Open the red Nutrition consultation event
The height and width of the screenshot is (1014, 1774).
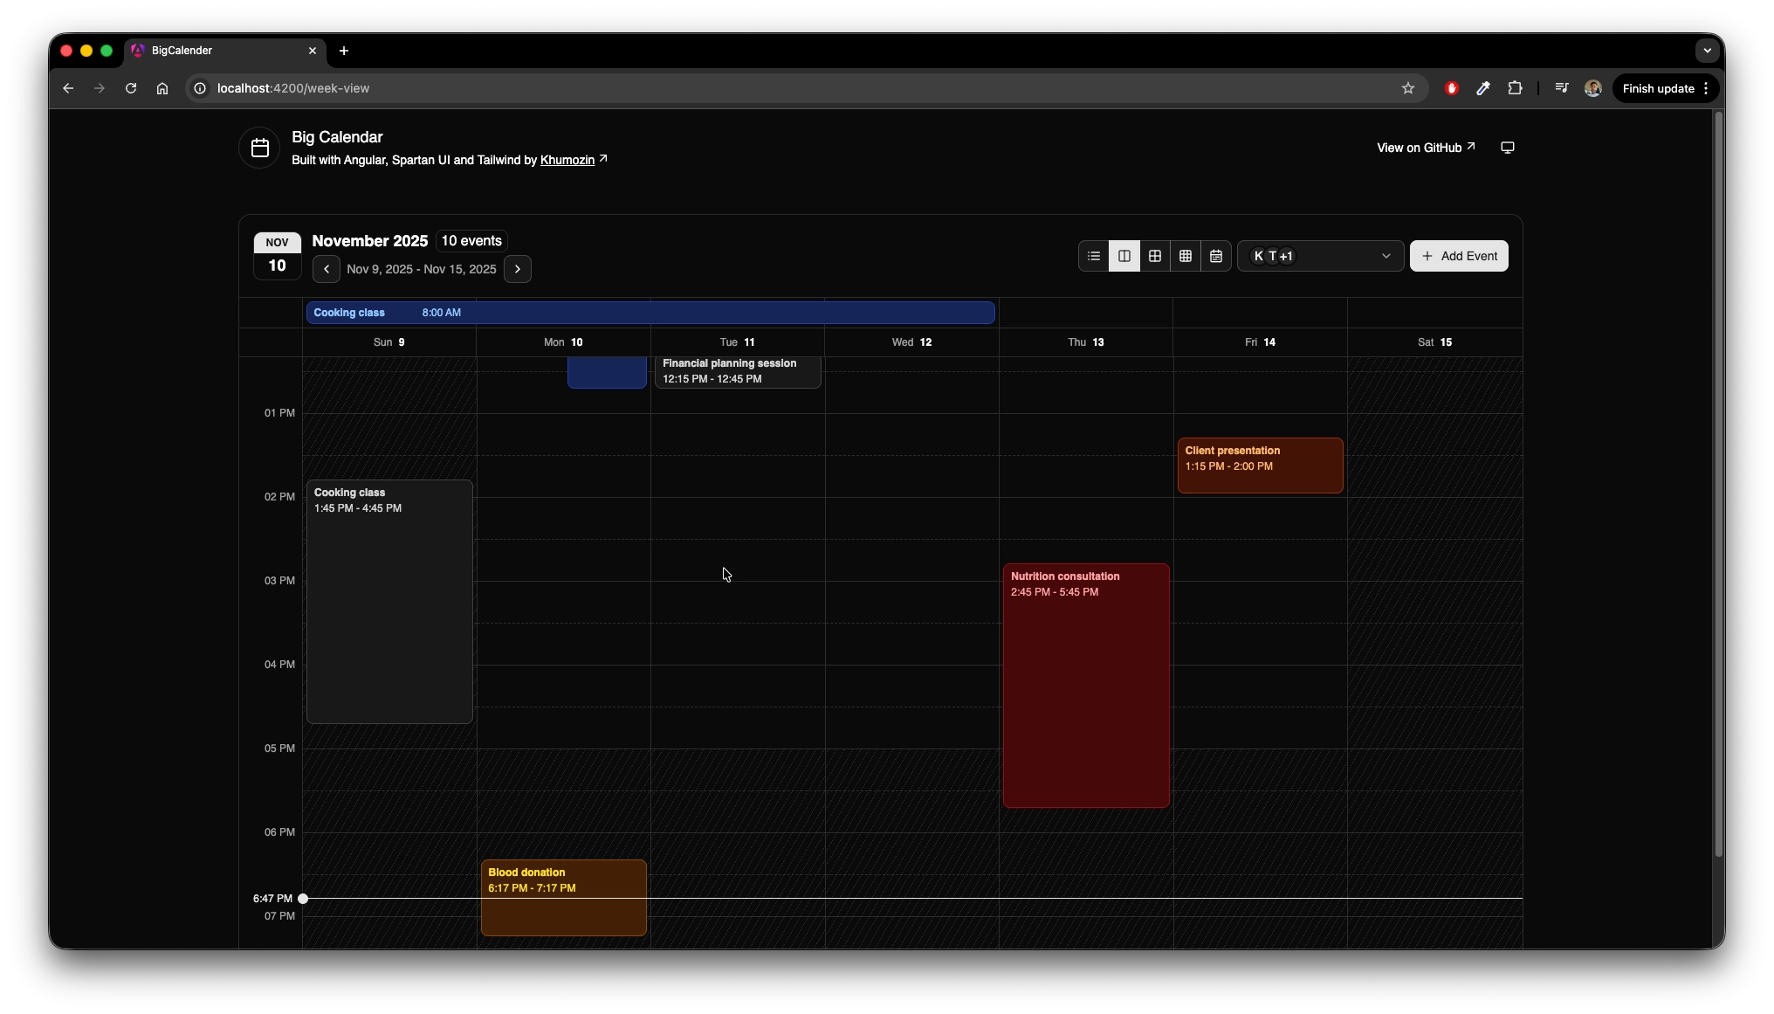coord(1085,686)
